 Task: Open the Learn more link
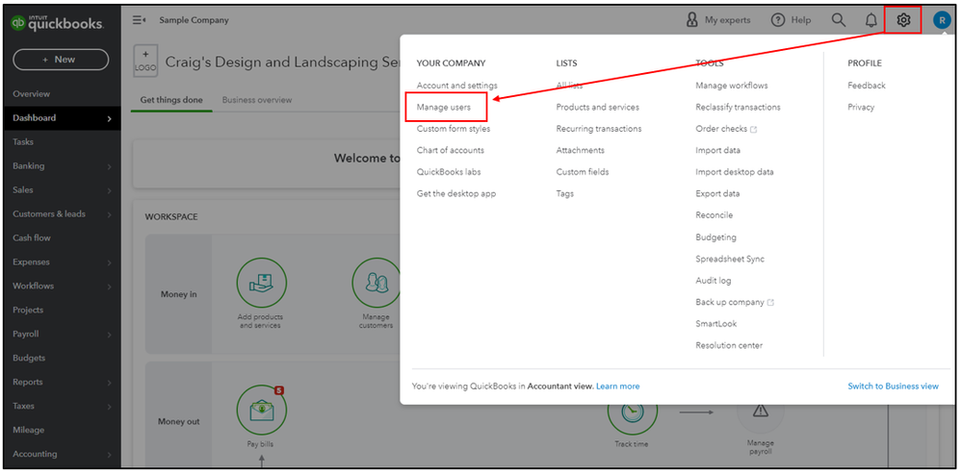[618, 386]
